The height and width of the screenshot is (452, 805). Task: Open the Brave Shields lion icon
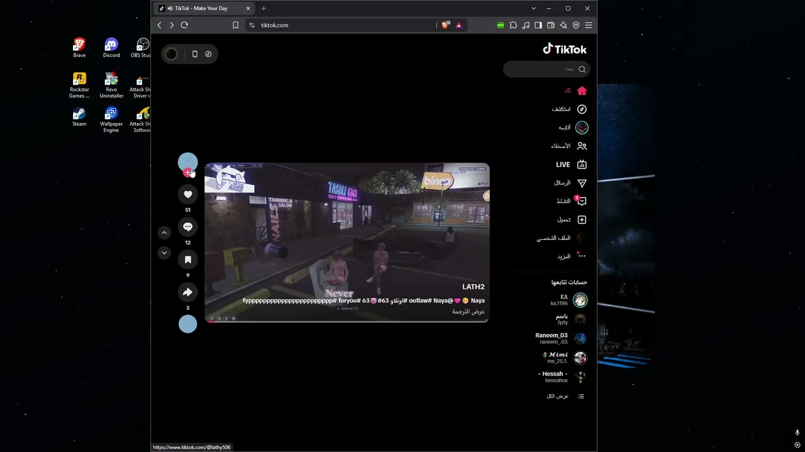446,25
